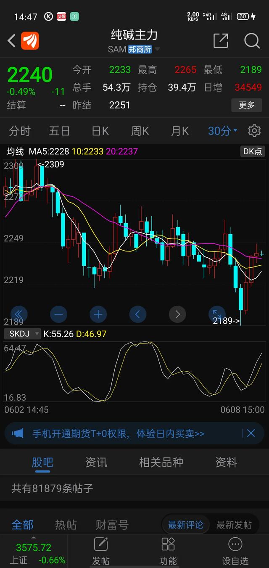Zoom in chart with plus icon
Screen dimensions: 269x568
click(x=98, y=314)
